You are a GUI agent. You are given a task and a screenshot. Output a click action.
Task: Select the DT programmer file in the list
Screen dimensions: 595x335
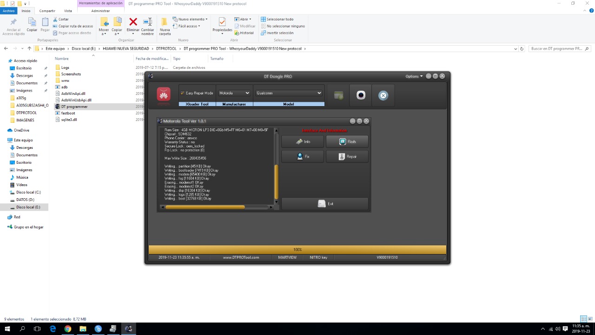(74, 107)
